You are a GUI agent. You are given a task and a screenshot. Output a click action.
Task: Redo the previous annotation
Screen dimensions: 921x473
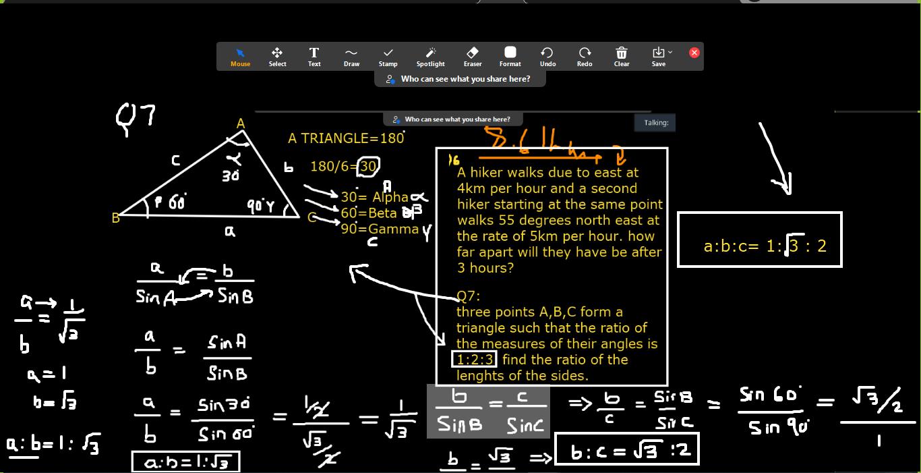point(585,57)
